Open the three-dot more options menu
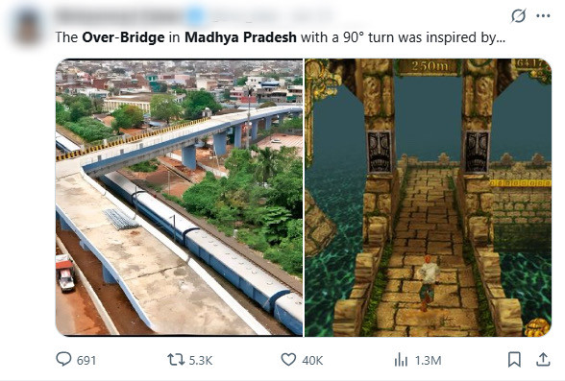The image size is (565, 381). 543,15
